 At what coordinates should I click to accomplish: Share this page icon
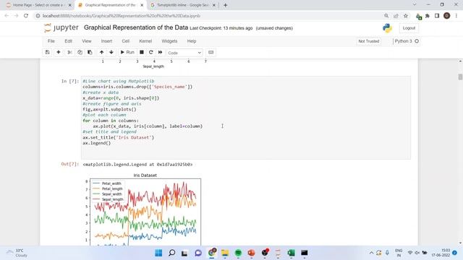[x=396, y=16]
